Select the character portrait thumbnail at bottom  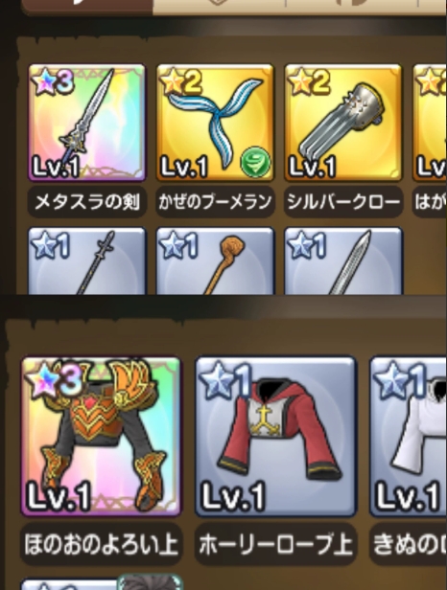tap(150, 582)
